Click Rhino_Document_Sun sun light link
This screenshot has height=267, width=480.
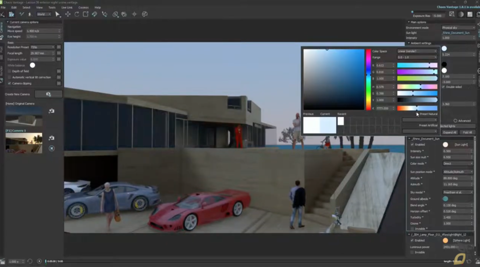tap(456, 33)
